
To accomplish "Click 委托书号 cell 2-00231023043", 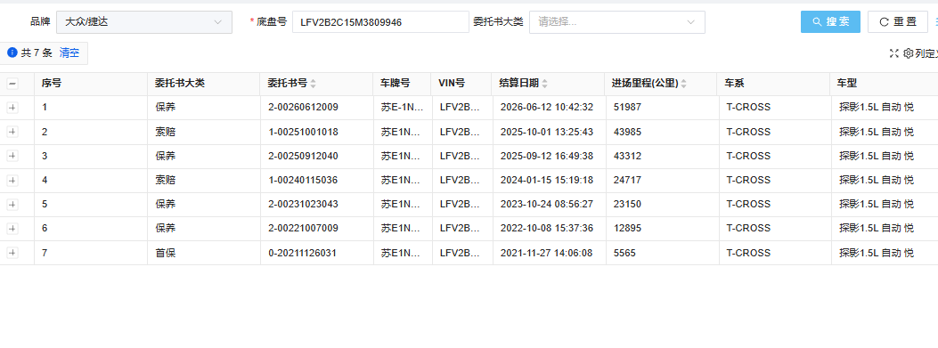I will click(303, 205).
